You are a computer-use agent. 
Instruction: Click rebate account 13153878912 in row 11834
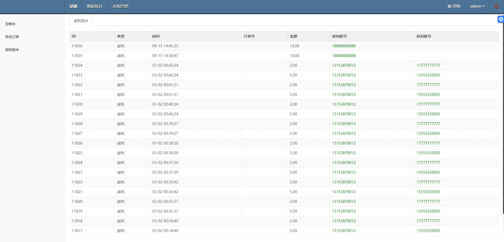pyautogui.click(x=344, y=65)
